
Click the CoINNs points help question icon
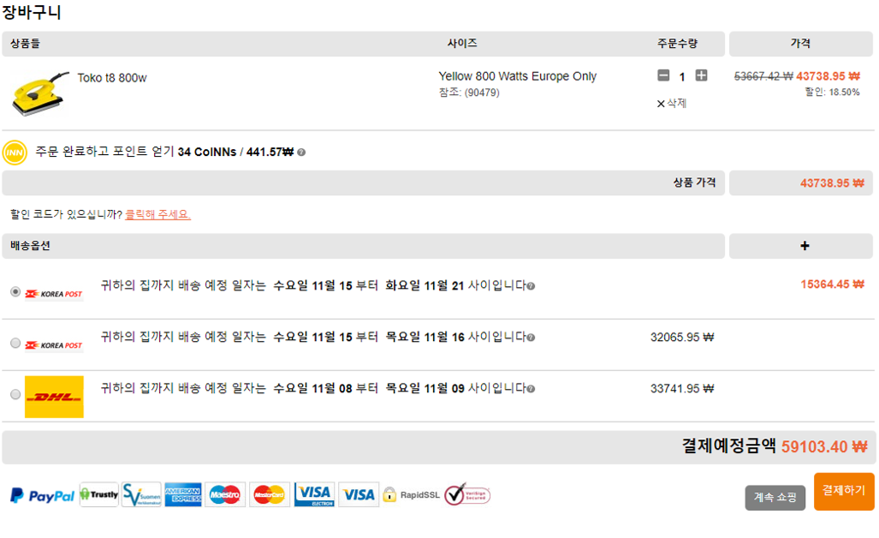301,152
